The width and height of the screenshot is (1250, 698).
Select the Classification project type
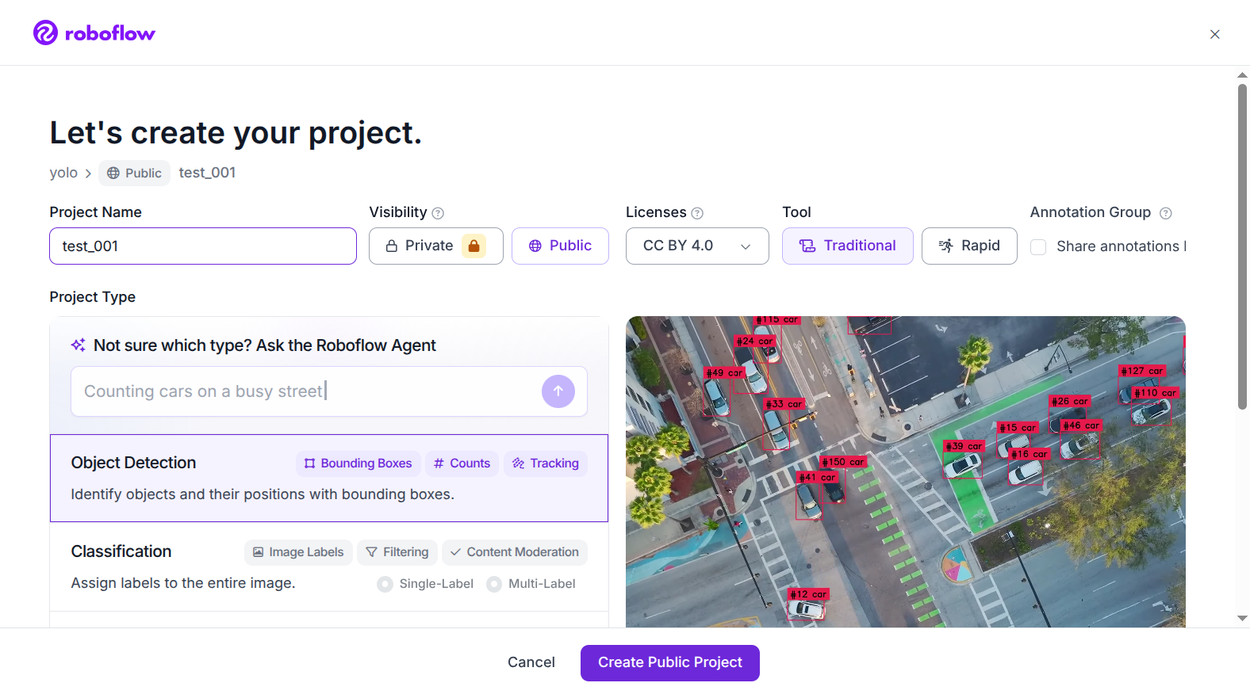tap(329, 566)
